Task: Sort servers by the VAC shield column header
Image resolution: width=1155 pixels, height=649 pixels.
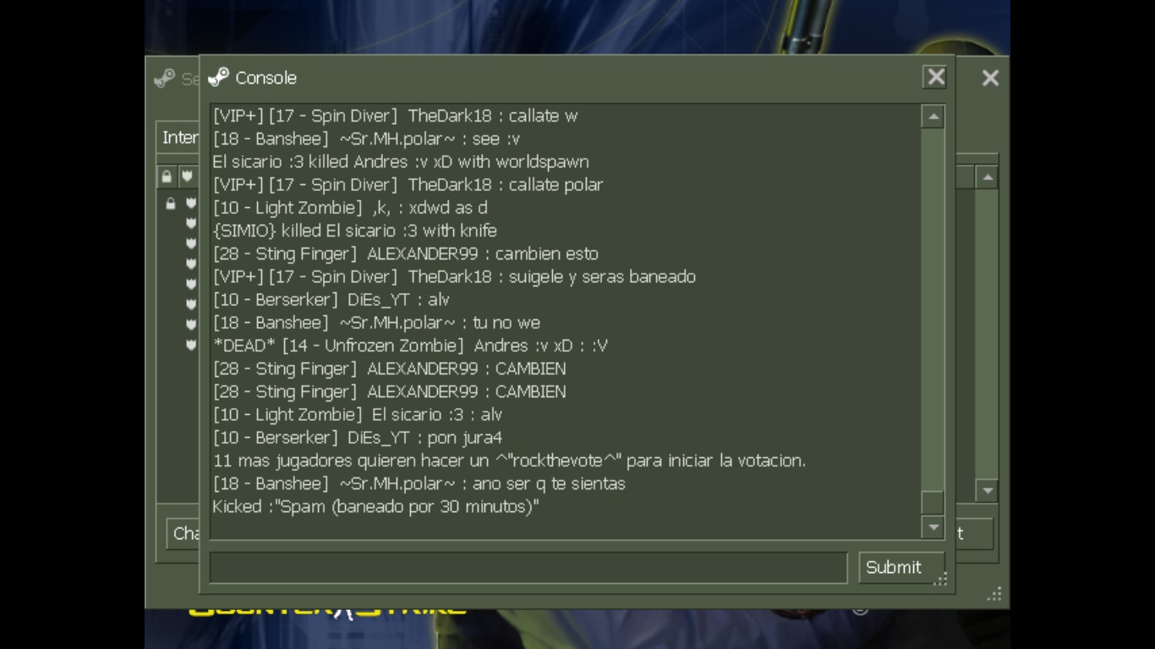Action: (187, 177)
